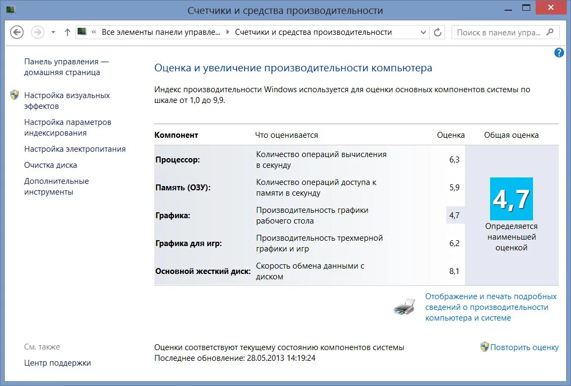Click 'Скорость обмена данными с диском' description
The height and width of the screenshot is (386, 571).
[x=310, y=271]
